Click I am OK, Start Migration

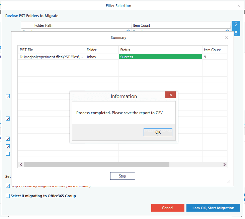(213, 208)
